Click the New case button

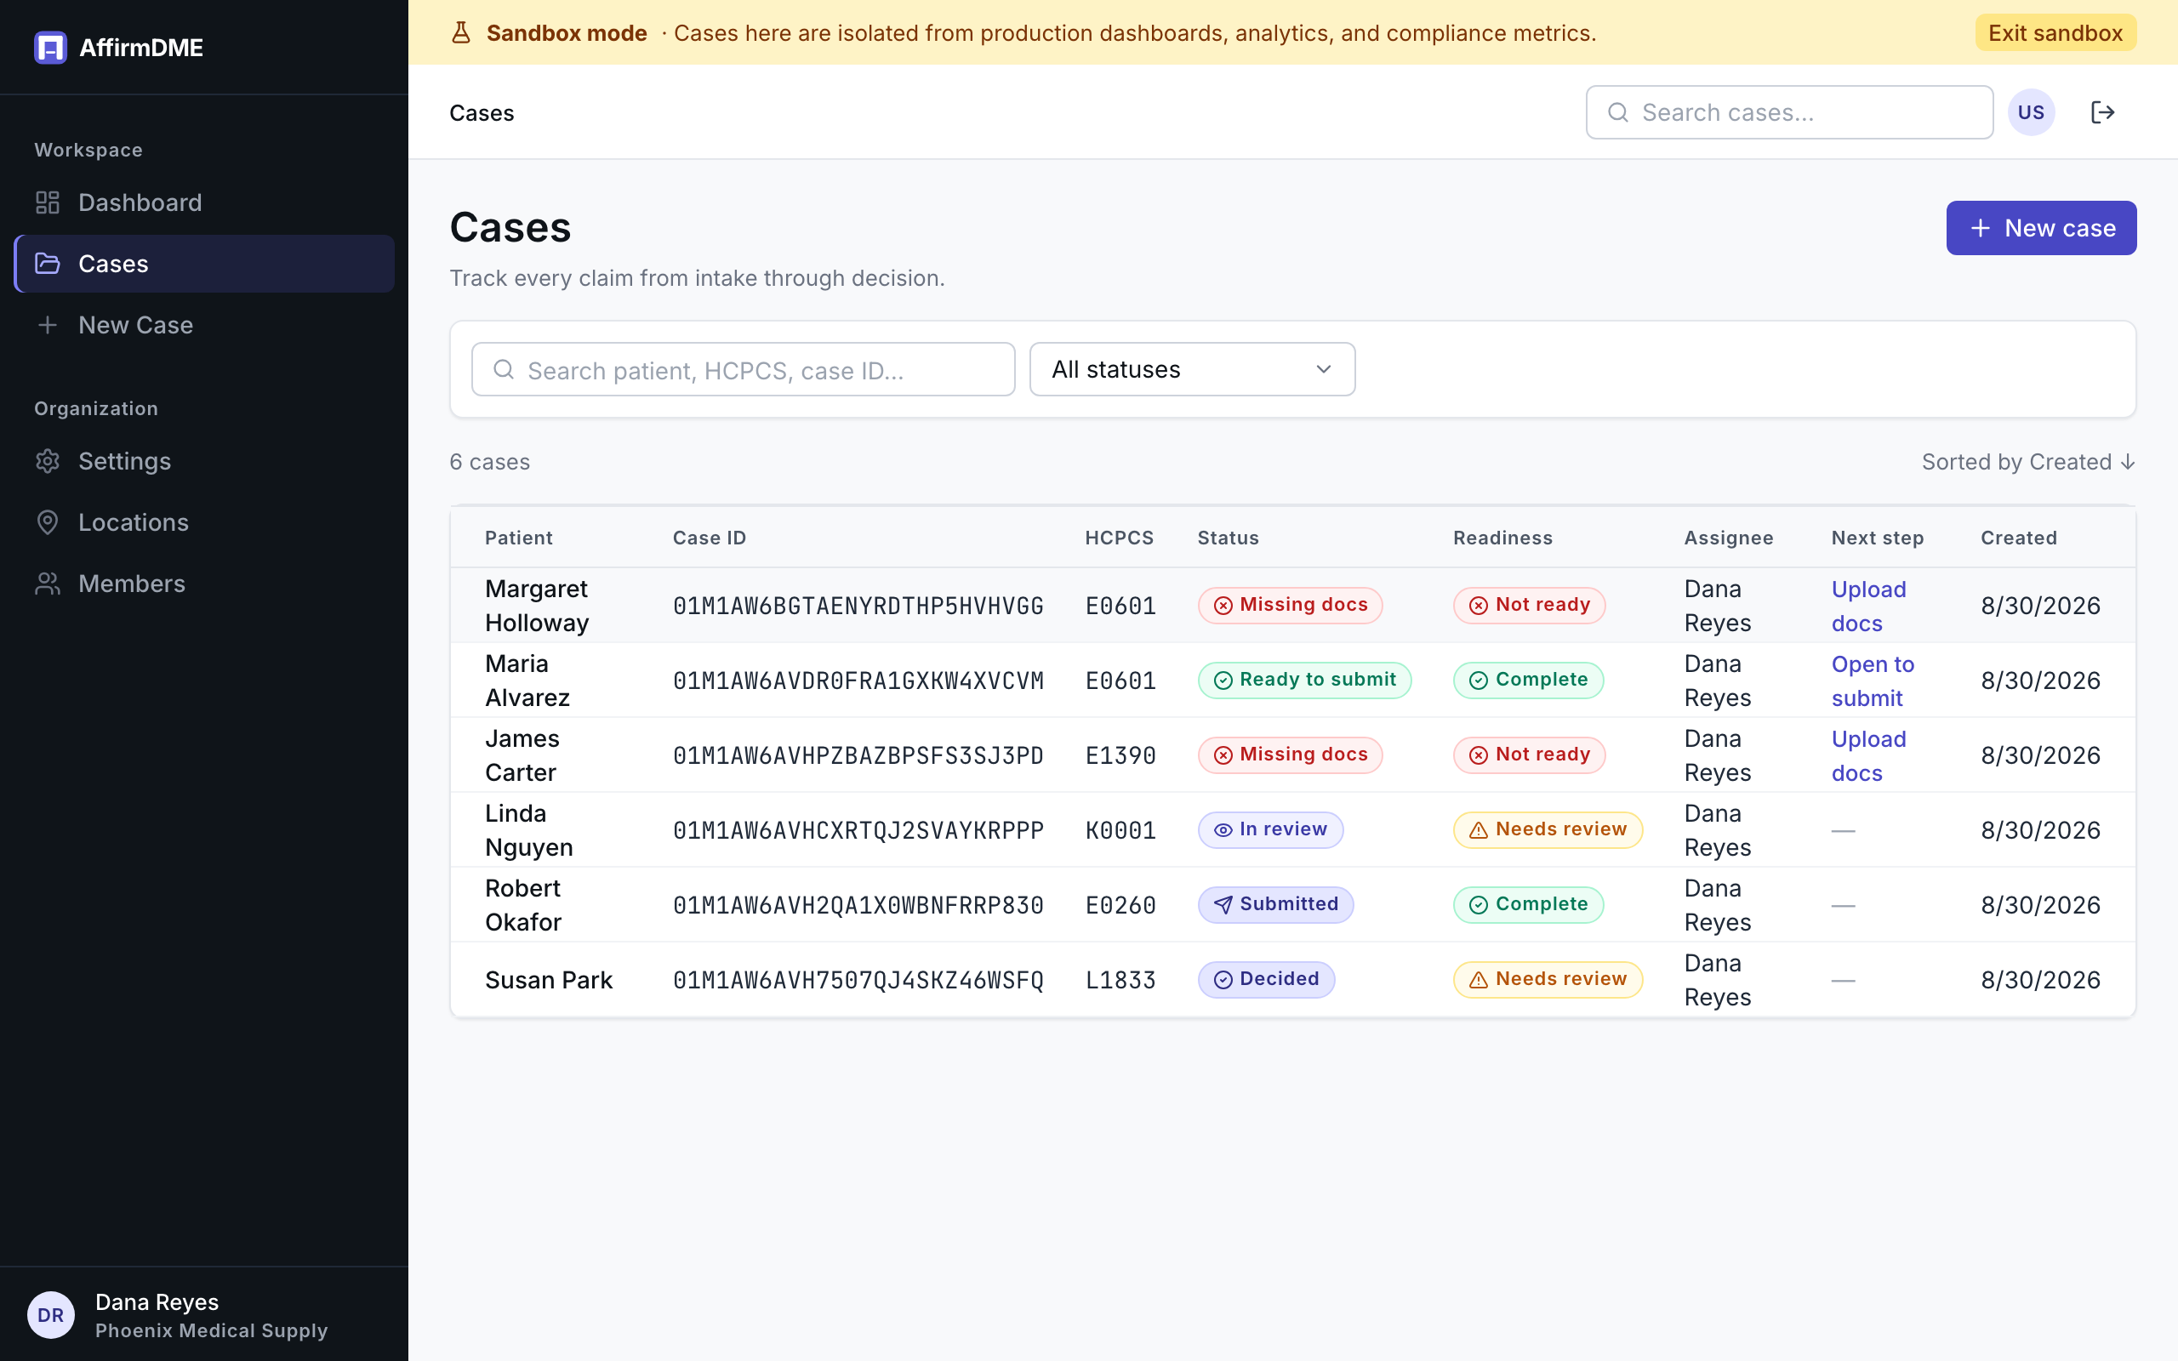[x=2040, y=228]
